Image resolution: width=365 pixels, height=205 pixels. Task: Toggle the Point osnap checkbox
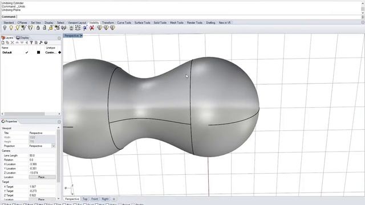(25, 204)
